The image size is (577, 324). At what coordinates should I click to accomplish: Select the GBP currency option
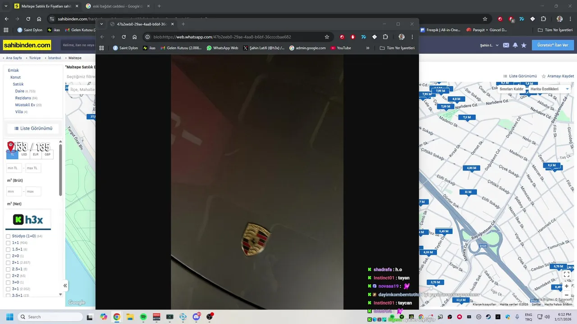(x=47, y=154)
